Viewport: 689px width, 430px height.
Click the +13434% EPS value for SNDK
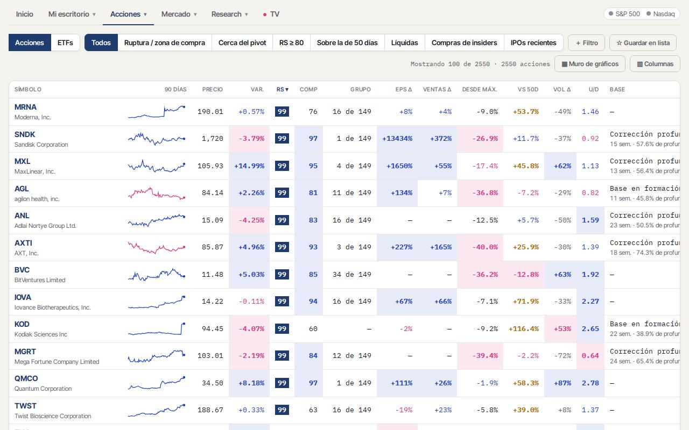(x=397, y=139)
